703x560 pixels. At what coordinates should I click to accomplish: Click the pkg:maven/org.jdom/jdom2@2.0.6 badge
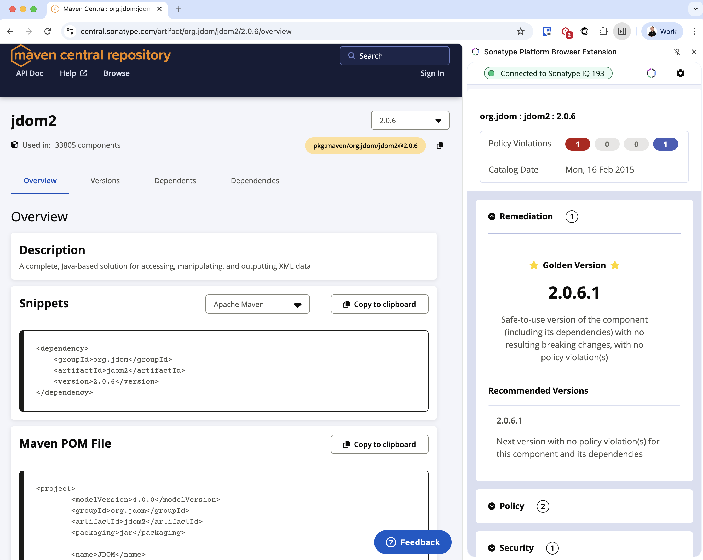click(365, 145)
